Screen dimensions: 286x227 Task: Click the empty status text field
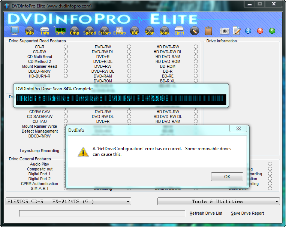pyautogui.click(x=102, y=213)
